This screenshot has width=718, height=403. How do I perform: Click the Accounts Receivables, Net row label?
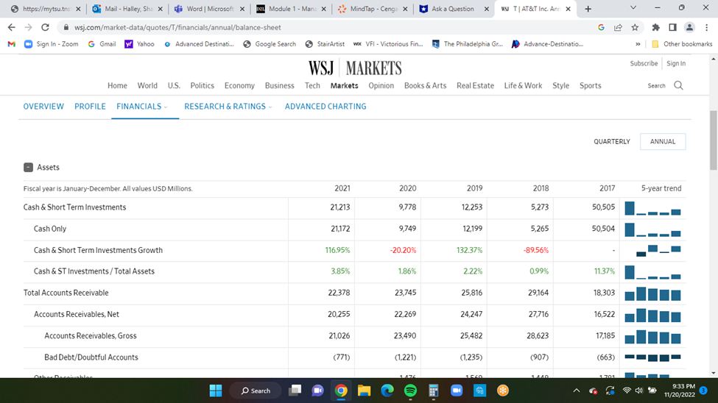[77, 314]
